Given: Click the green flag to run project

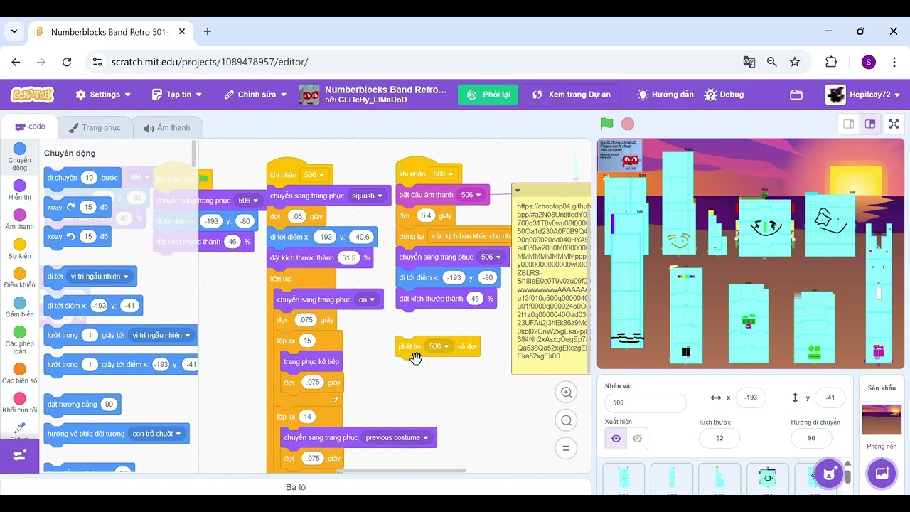Looking at the screenshot, I should (x=606, y=124).
